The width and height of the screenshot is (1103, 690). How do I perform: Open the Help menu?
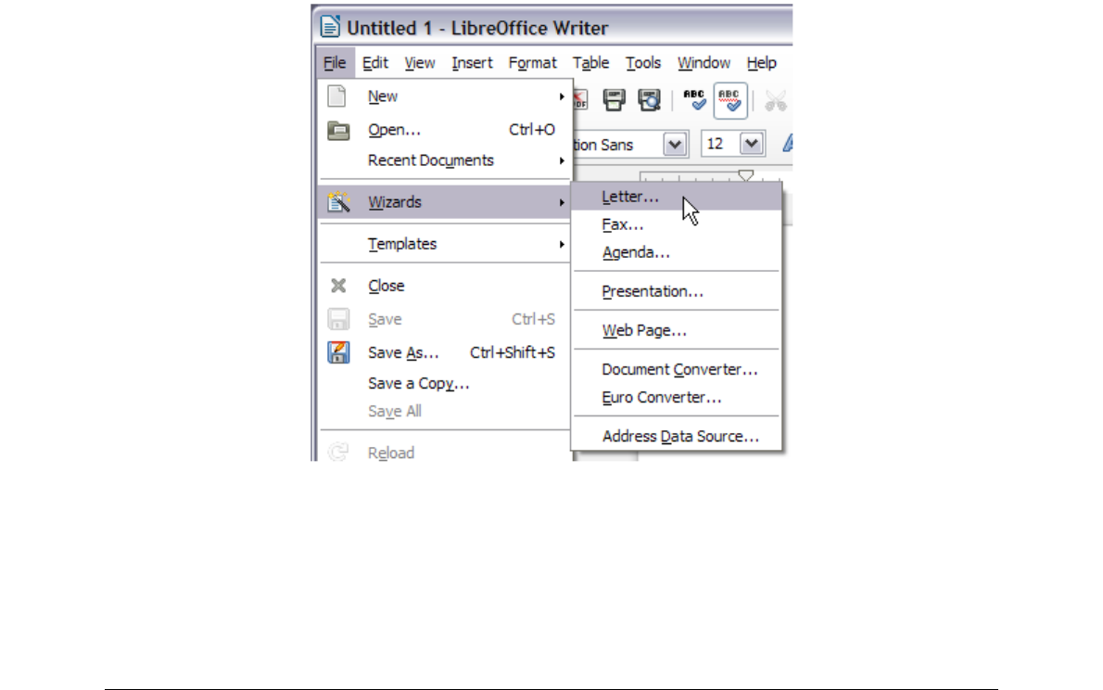pyautogui.click(x=761, y=63)
